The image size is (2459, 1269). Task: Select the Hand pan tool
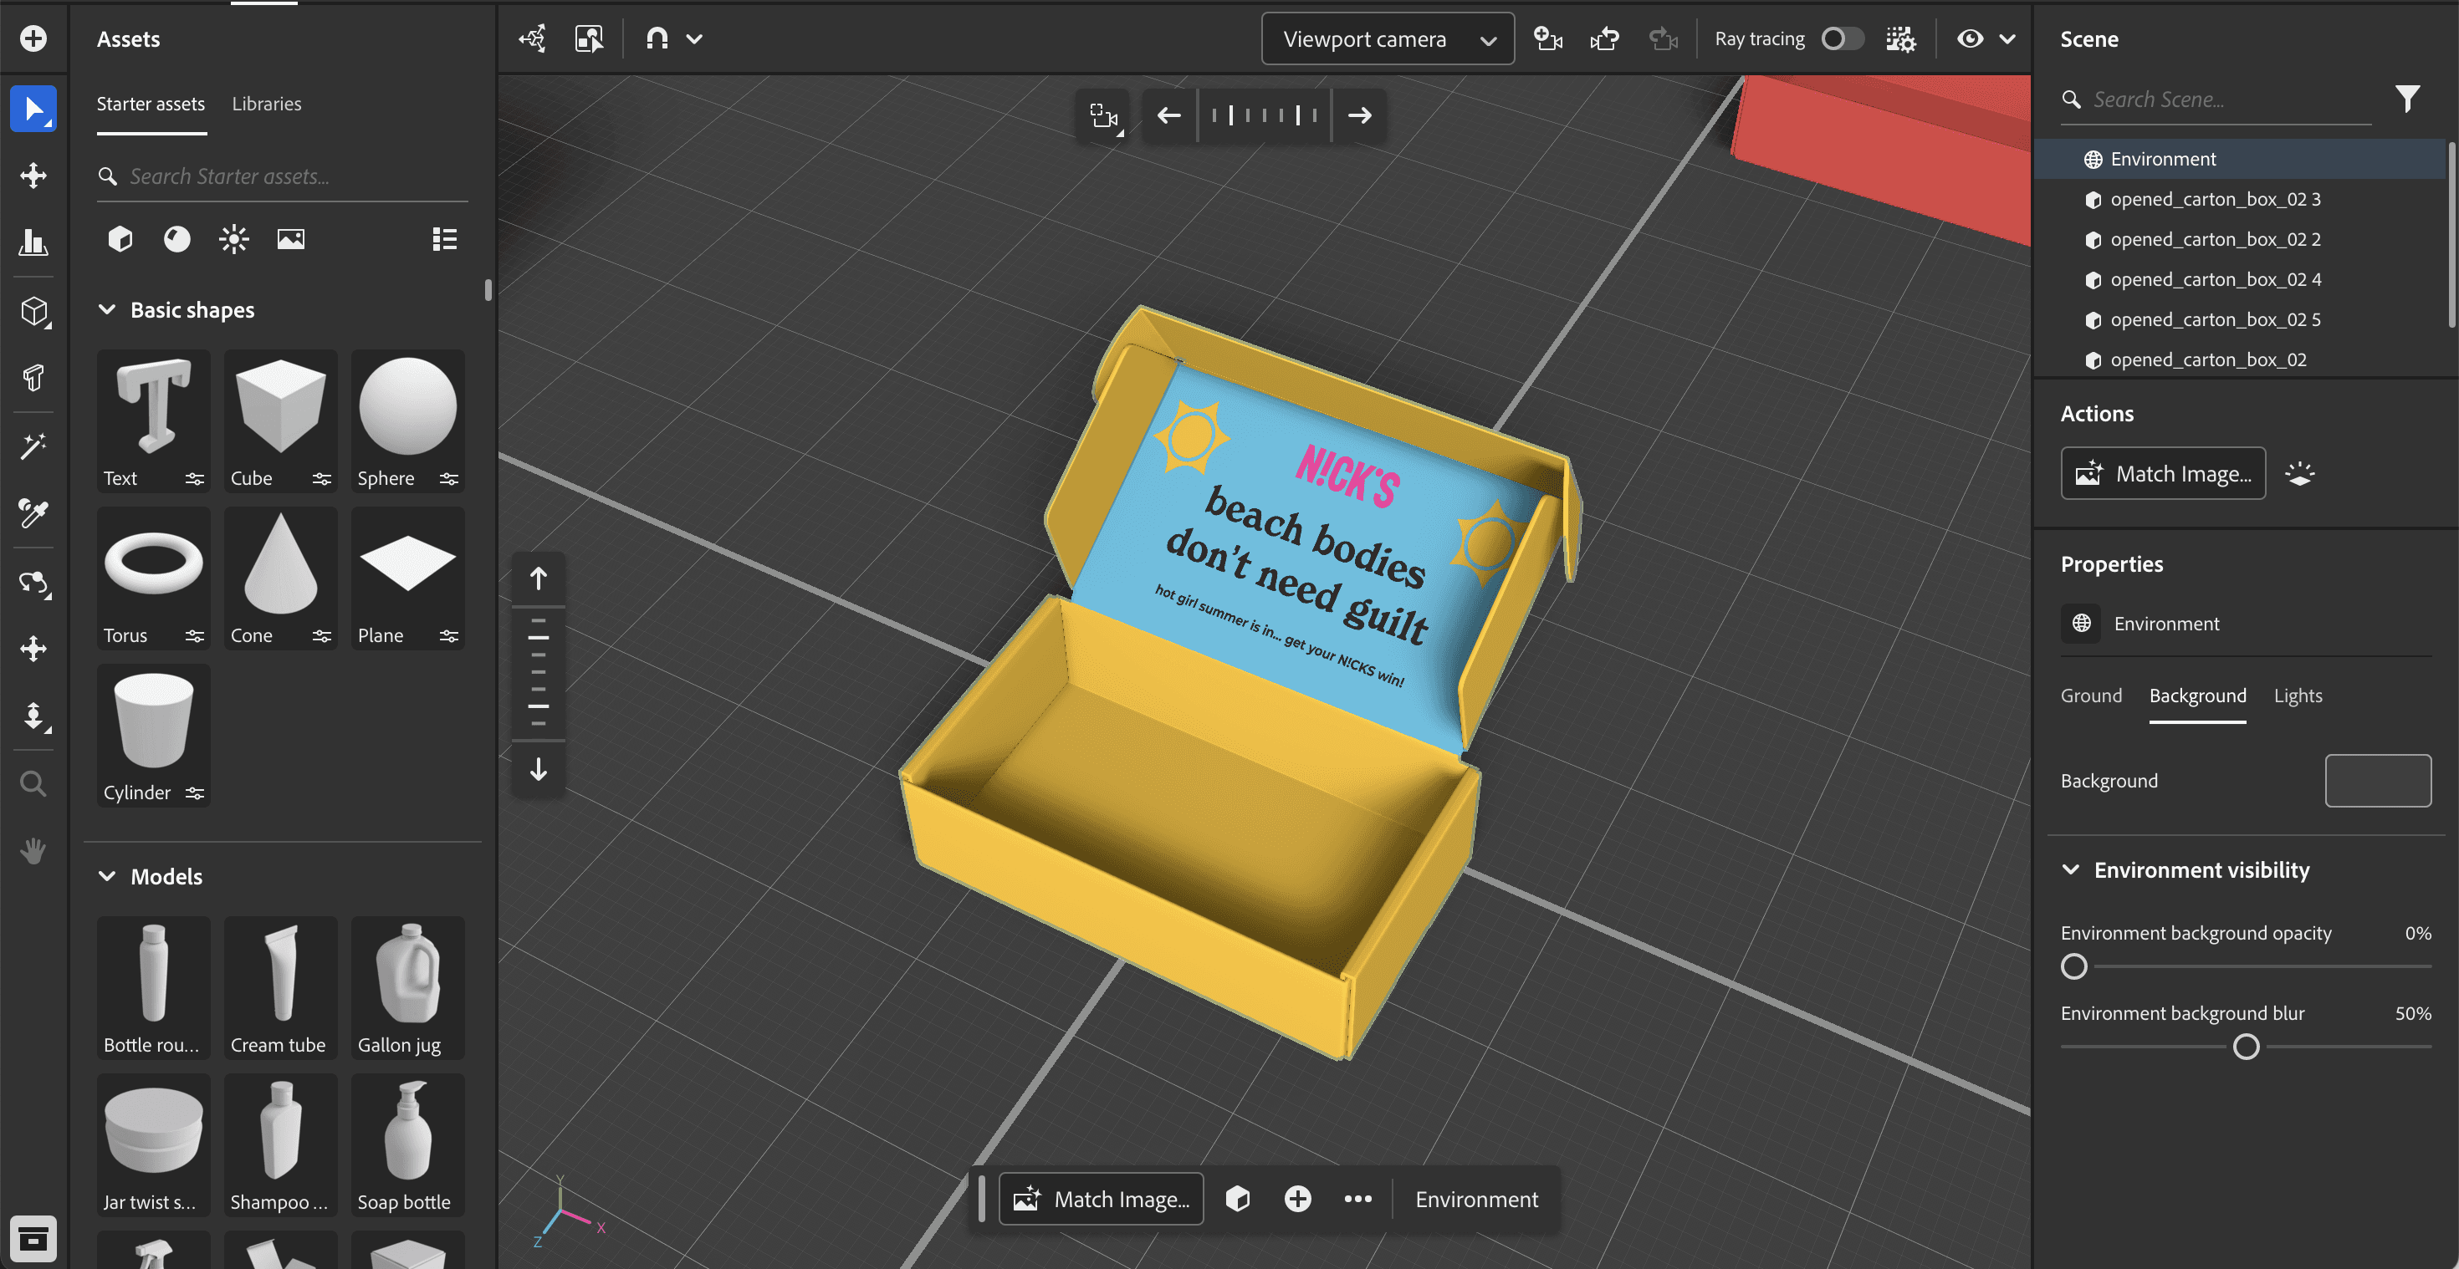point(33,850)
